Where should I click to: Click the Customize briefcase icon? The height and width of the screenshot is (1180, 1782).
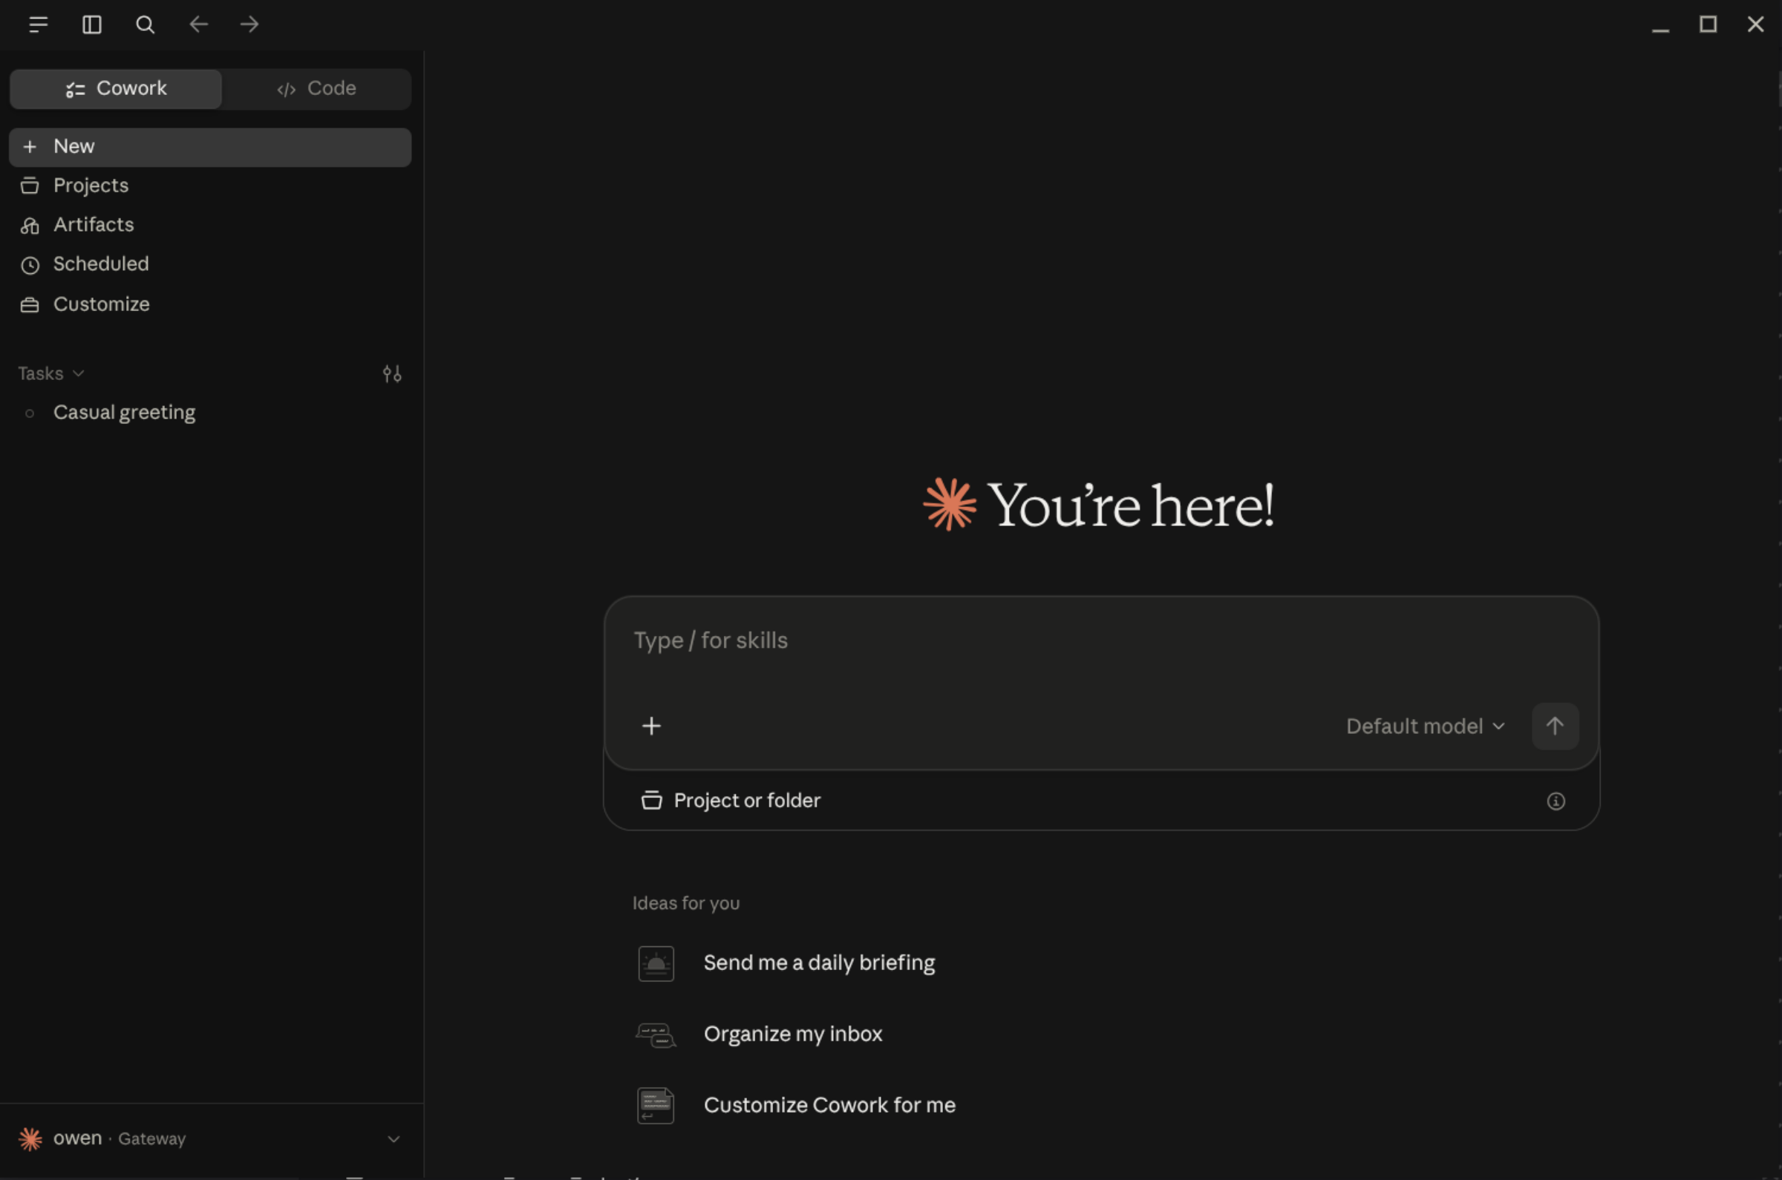click(30, 306)
